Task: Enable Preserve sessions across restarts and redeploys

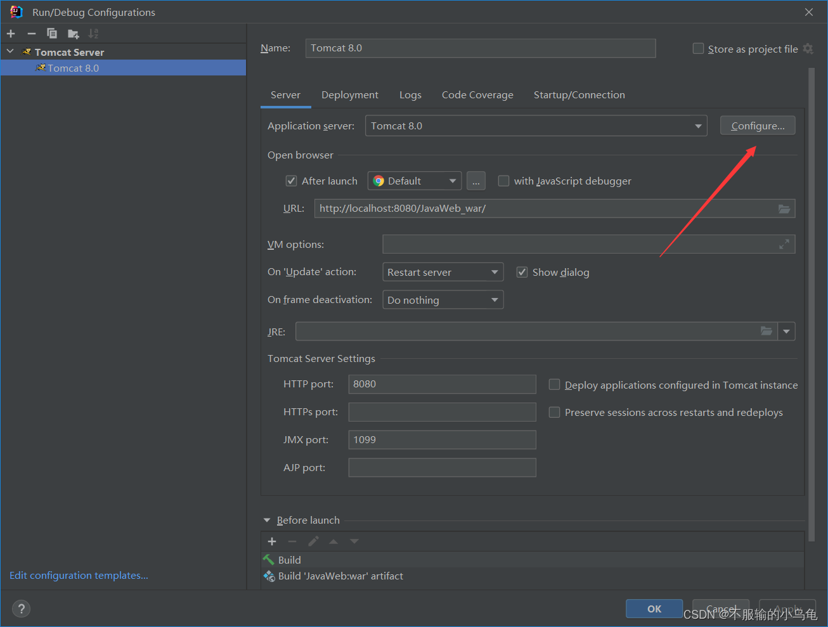Action: coord(554,412)
